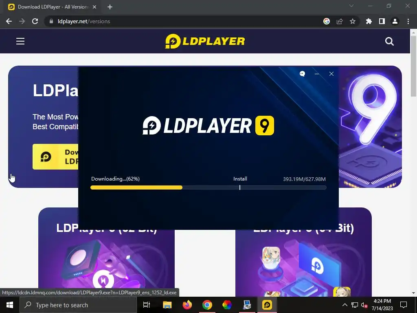Click the 393.19M/627.98M size text
The height and width of the screenshot is (313, 417).
point(304,179)
